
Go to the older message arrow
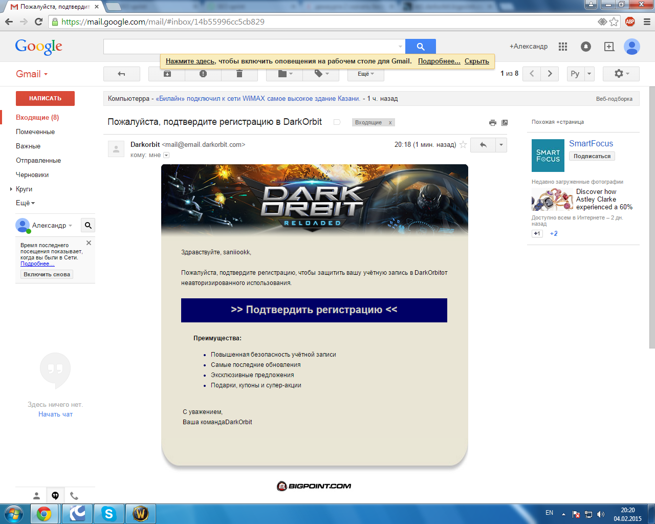point(550,74)
